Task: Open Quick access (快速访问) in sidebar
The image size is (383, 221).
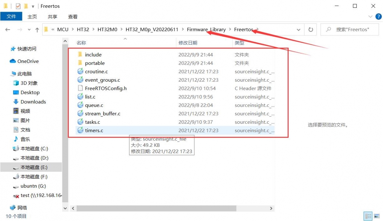Action: [x=23, y=49]
